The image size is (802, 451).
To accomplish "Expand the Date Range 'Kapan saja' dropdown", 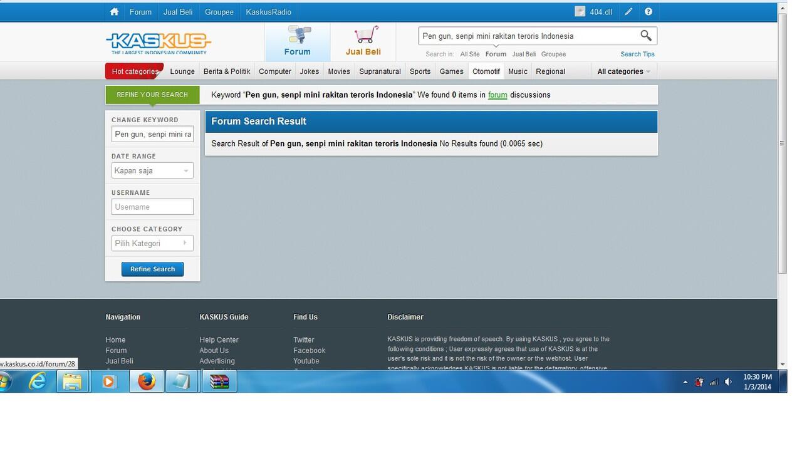I will 152,170.
